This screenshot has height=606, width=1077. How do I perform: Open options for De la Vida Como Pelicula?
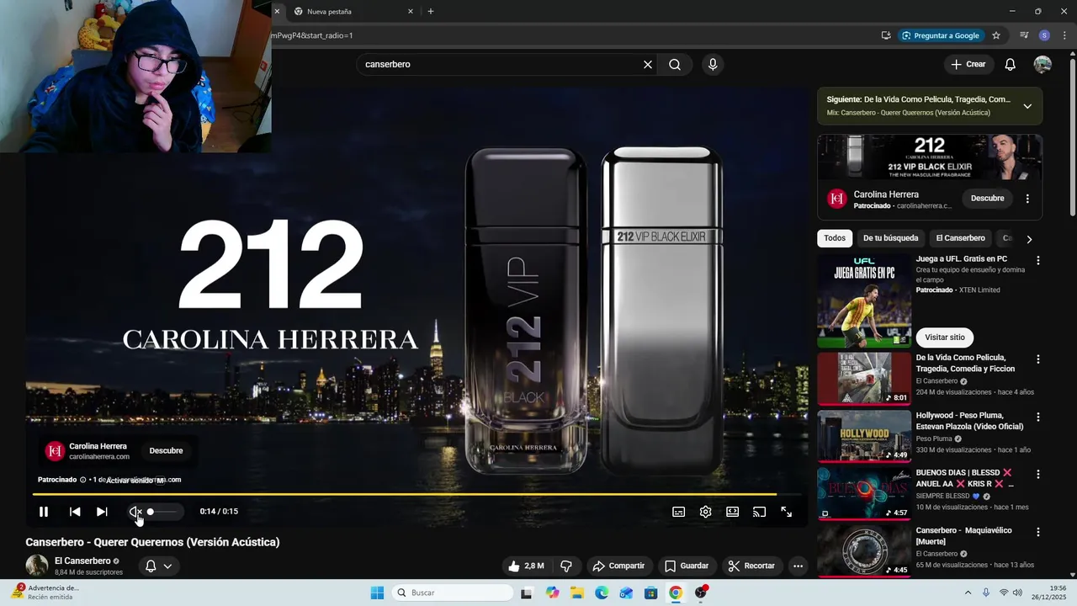pos(1038,359)
